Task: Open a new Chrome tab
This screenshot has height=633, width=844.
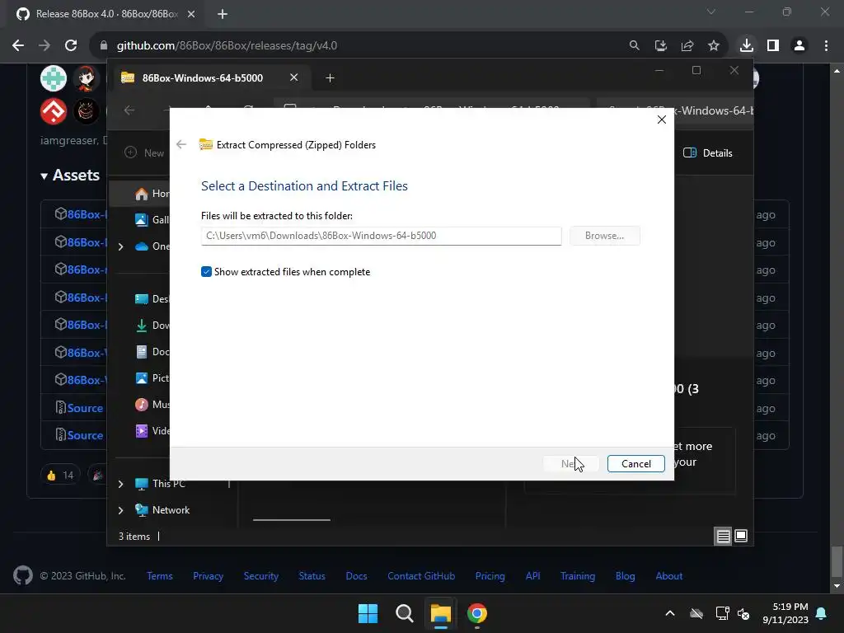Action: click(x=223, y=14)
